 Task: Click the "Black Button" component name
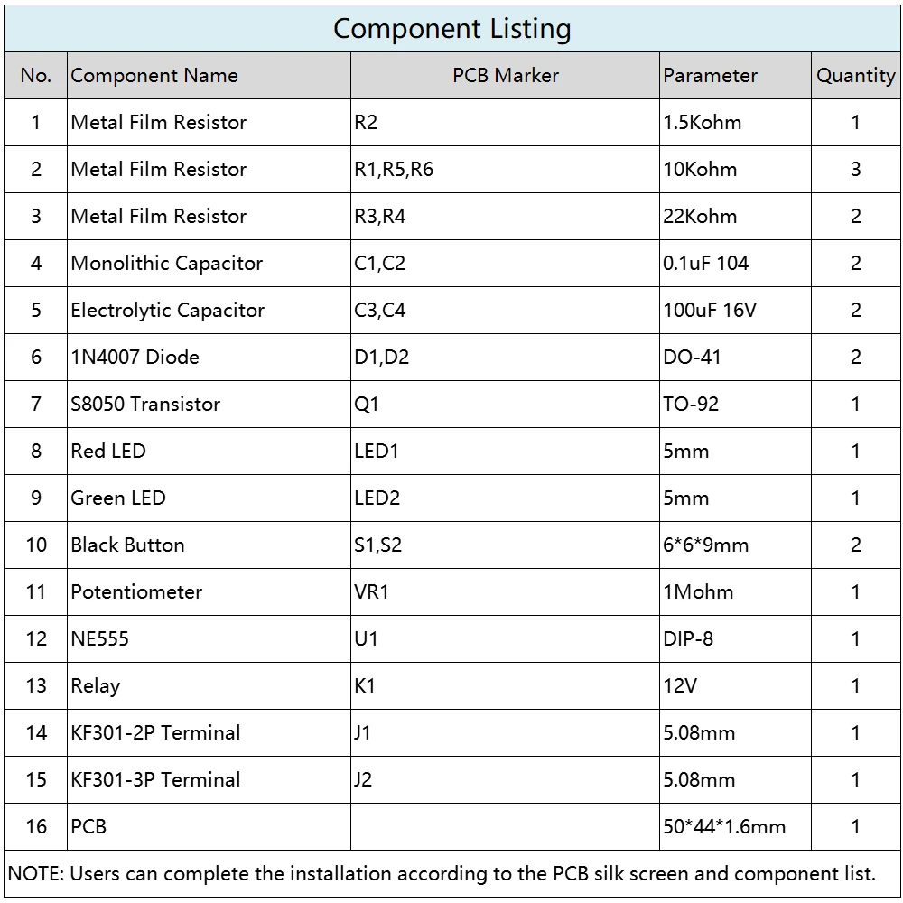pos(127,545)
